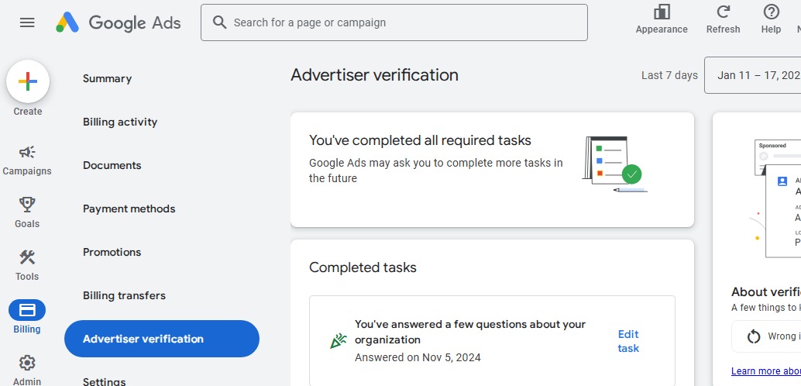Open Promotions in billing menu
This screenshot has height=386, width=801.
[112, 252]
